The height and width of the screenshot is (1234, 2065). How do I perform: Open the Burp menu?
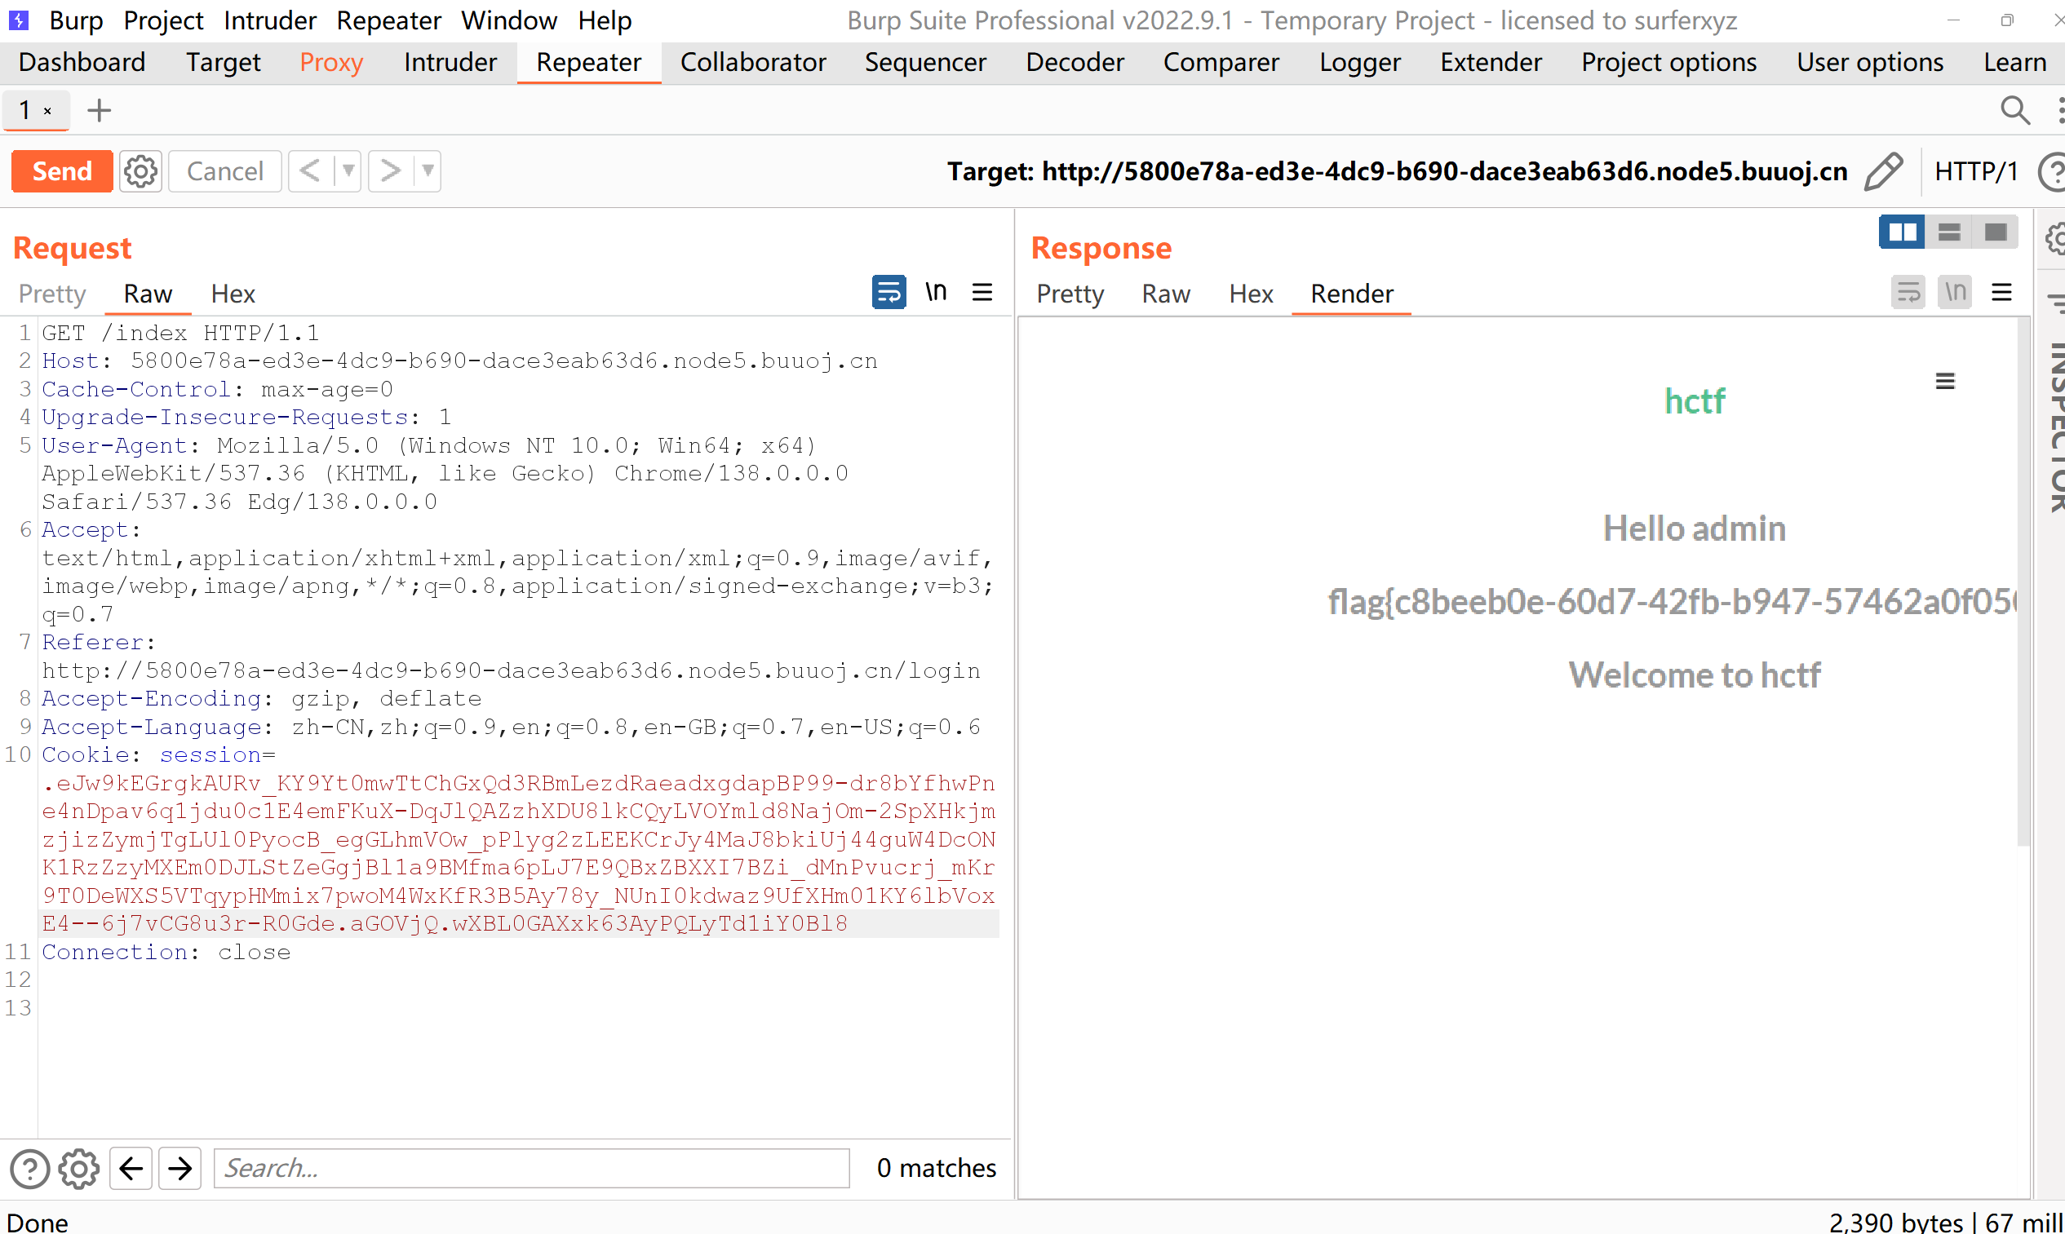[76, 20]
